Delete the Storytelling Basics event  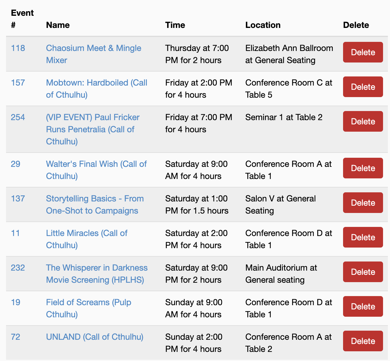click(363, 203)
